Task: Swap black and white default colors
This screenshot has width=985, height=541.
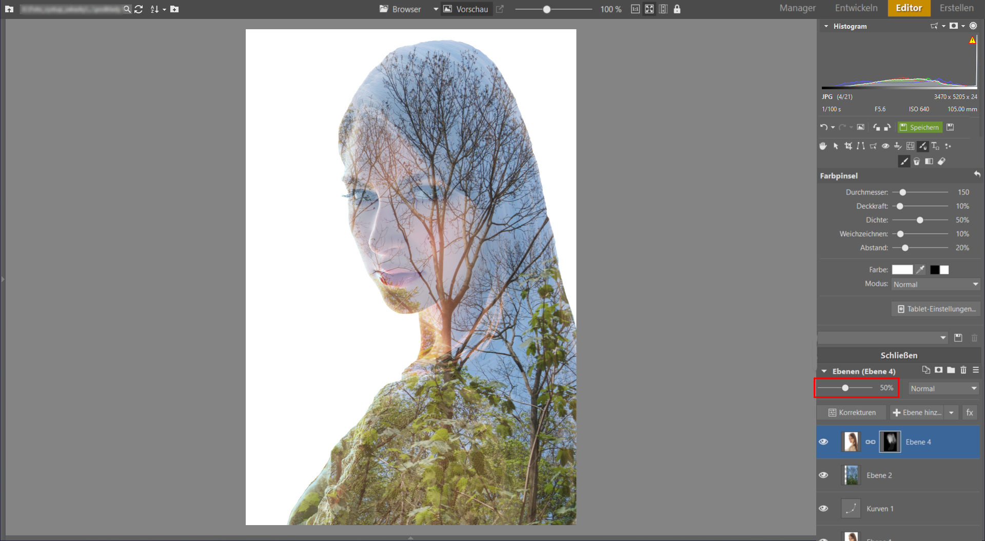Action: point(939,270)
